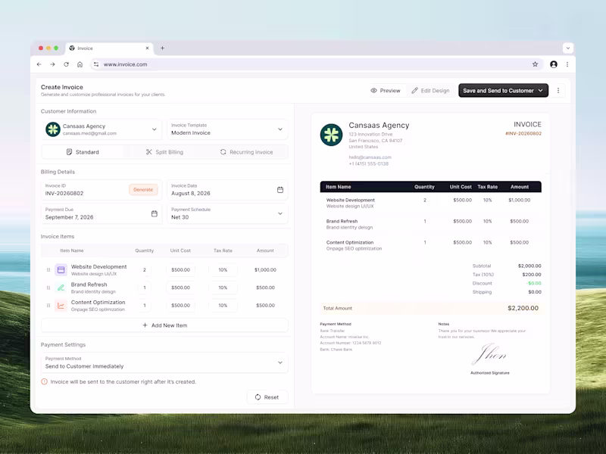
Task: Expand the Payment Method dropdown
Action: [164, 362]
